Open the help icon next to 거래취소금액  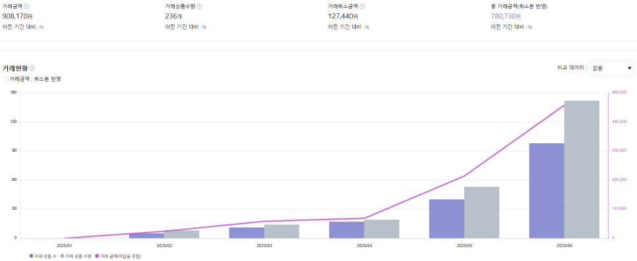point(362,7)
